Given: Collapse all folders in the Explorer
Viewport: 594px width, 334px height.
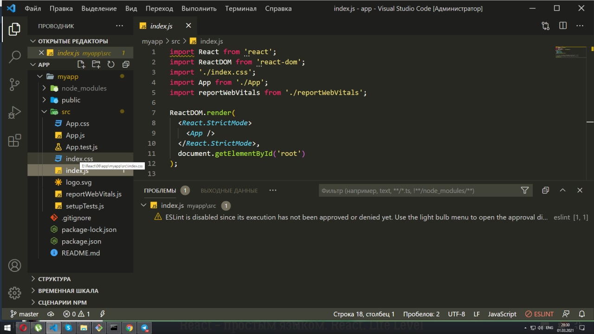Looking at the screenshot, I should pyautogui.click(x=125, y=64).
